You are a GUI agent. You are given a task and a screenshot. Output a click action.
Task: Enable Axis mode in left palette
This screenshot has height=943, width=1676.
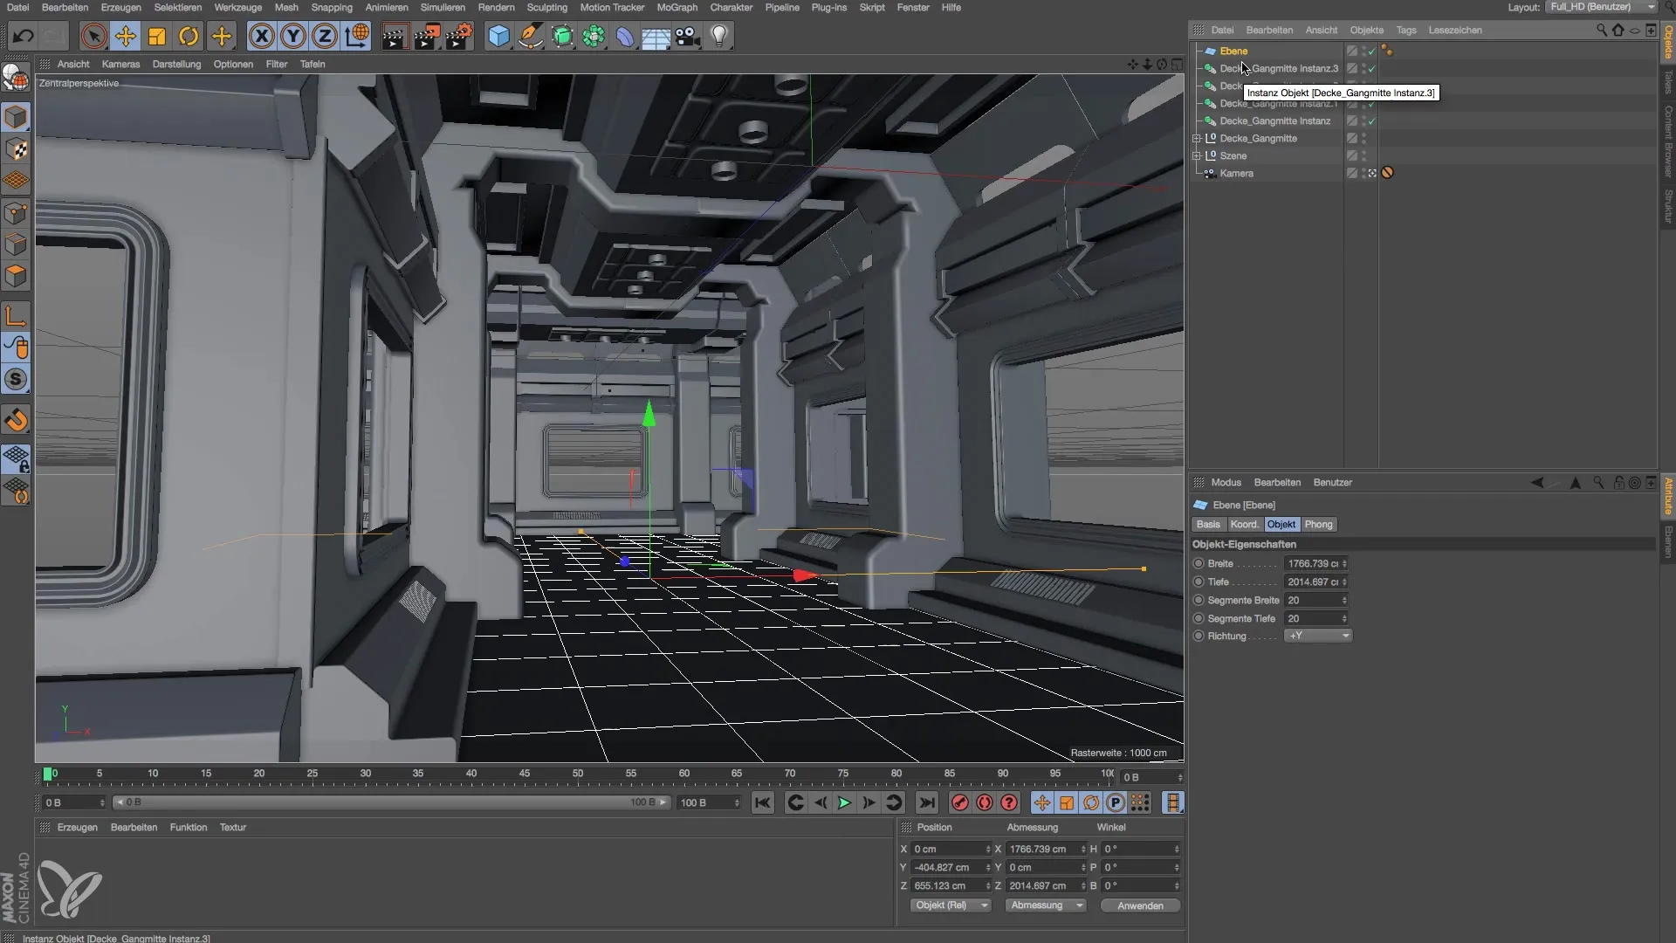coord(16,315)
